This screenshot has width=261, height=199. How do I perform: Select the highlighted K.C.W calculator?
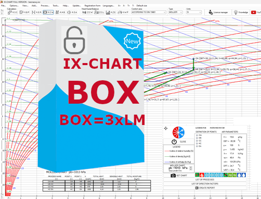point(48,13)
